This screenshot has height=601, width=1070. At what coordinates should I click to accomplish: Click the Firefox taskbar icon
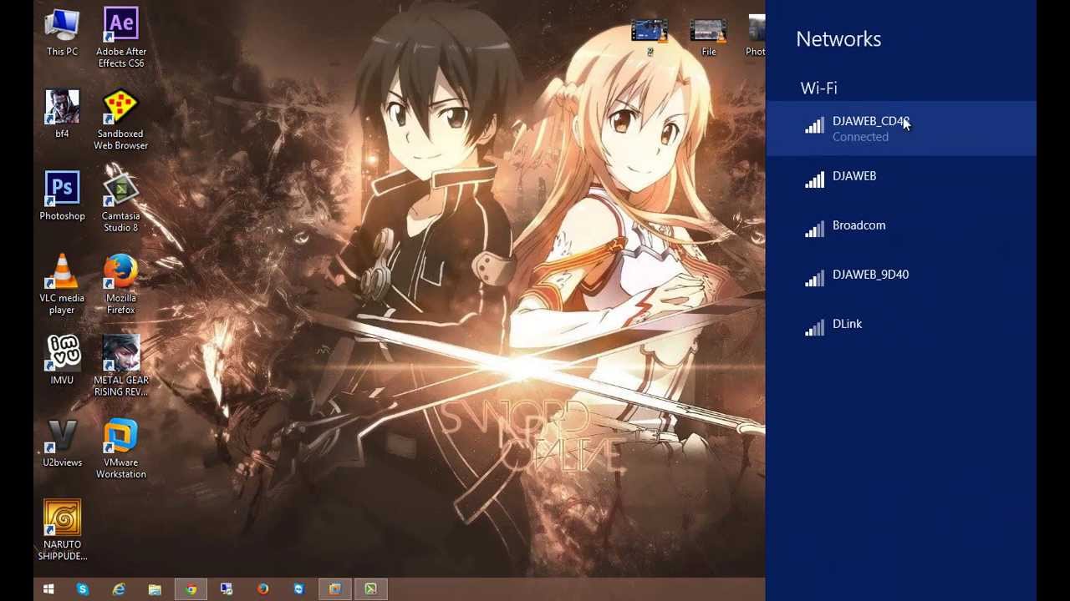point(262,589)
